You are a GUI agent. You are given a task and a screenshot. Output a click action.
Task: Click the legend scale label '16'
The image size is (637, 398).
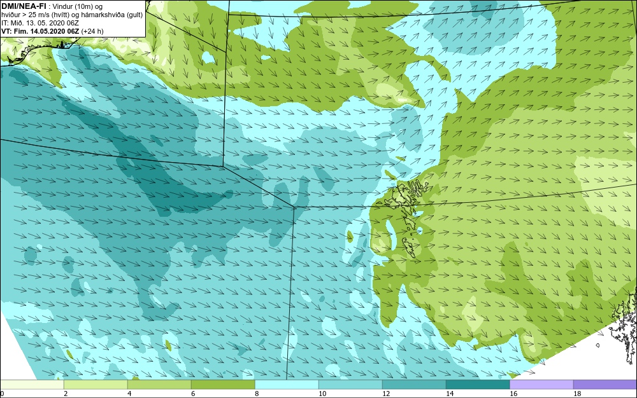point(513,394)
